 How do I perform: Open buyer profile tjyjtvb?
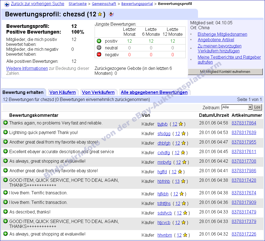162,124
